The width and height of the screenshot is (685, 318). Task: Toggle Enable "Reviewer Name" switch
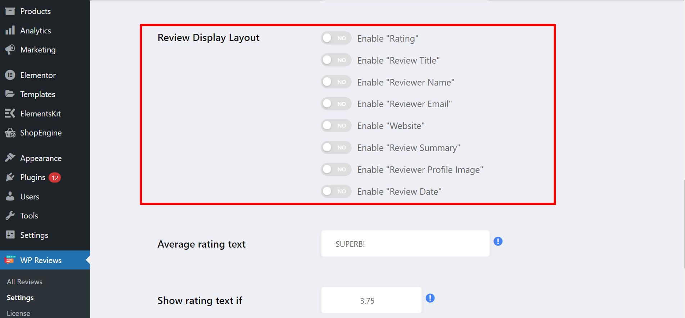336,82
